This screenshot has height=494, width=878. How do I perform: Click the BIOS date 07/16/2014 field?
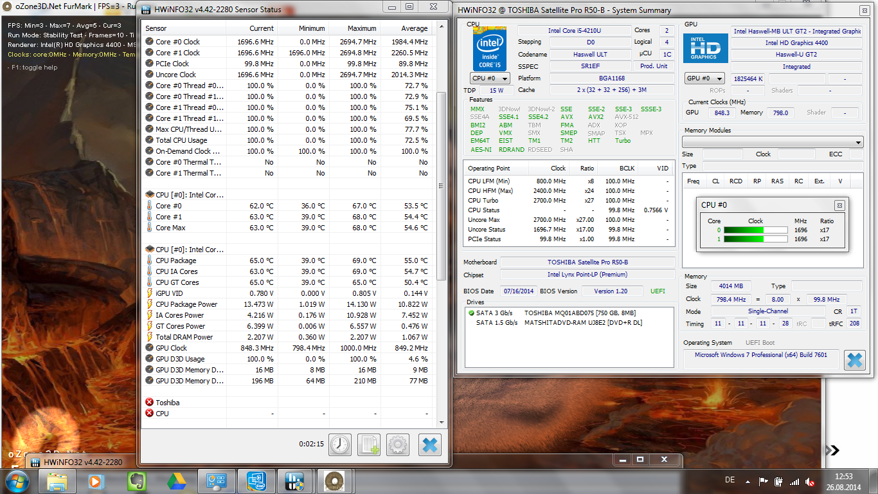[x=519, y=291]
